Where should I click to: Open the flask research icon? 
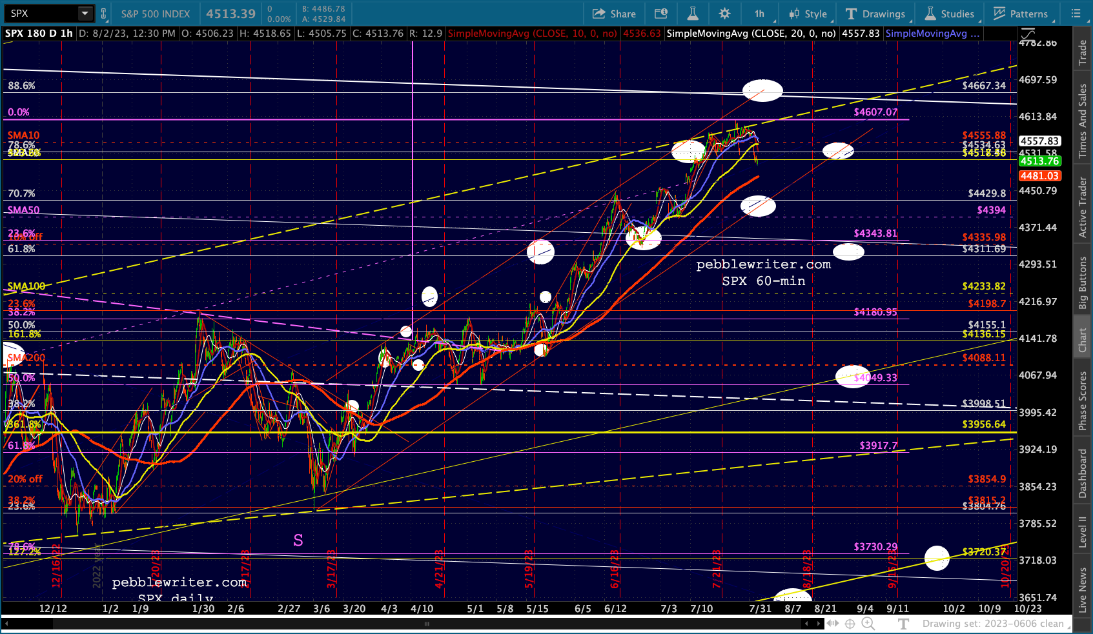click(692, 14)
